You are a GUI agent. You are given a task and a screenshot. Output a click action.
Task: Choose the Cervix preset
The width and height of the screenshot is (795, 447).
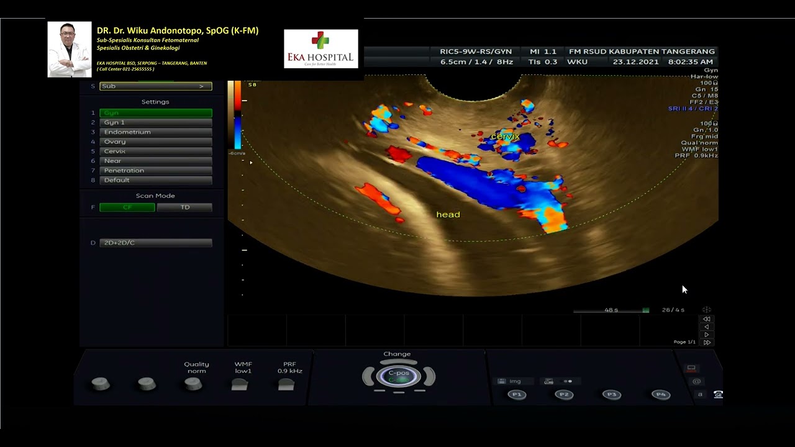pos(155,151)
